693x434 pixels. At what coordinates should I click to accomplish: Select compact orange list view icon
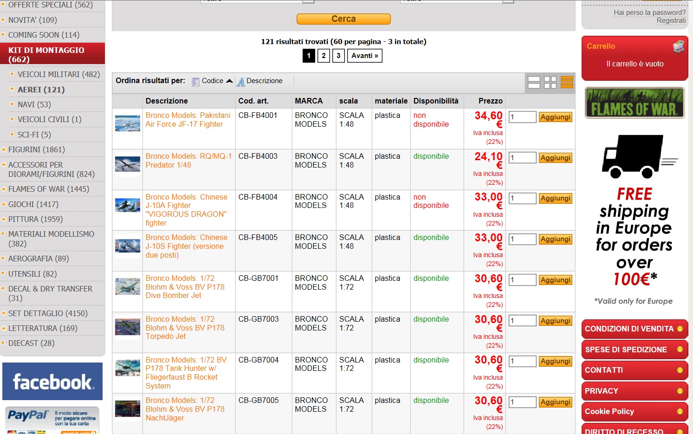coord(567,82)
